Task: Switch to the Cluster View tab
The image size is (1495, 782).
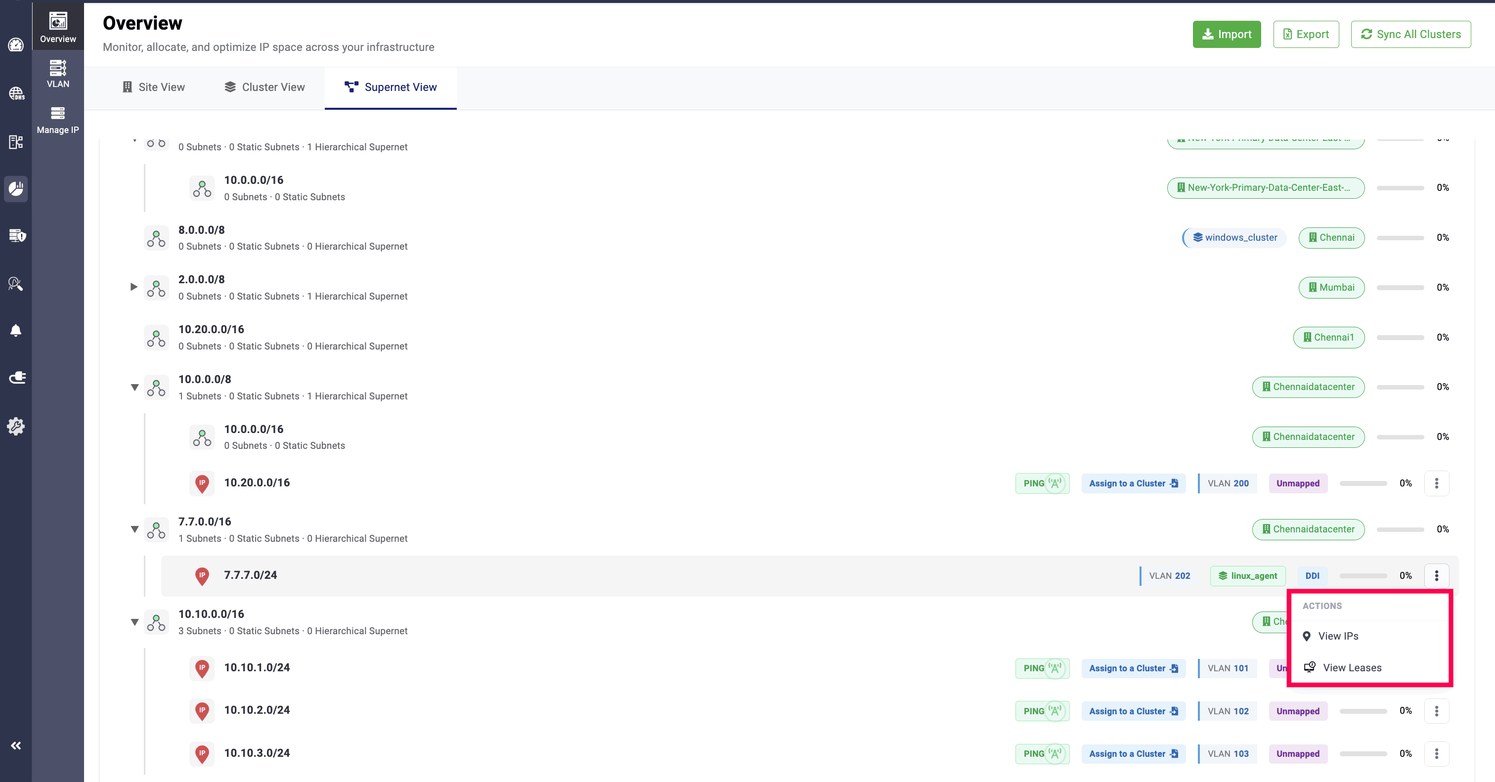Action: 264,87
